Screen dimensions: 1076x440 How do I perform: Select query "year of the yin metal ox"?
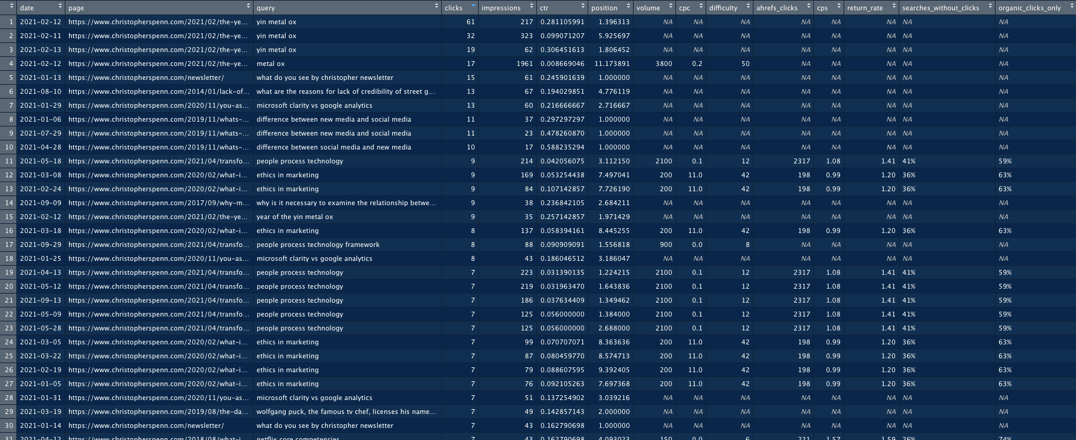click(295, 217)
